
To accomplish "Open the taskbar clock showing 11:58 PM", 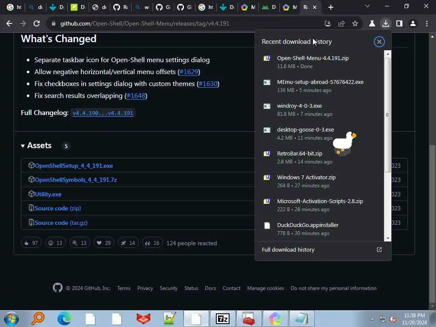I will tap(414, 319).
